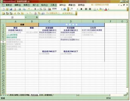The image size is (130, 101).
Task: Open the 說明(H) menu
Action: pyautogui.click(x=81, y=5)
